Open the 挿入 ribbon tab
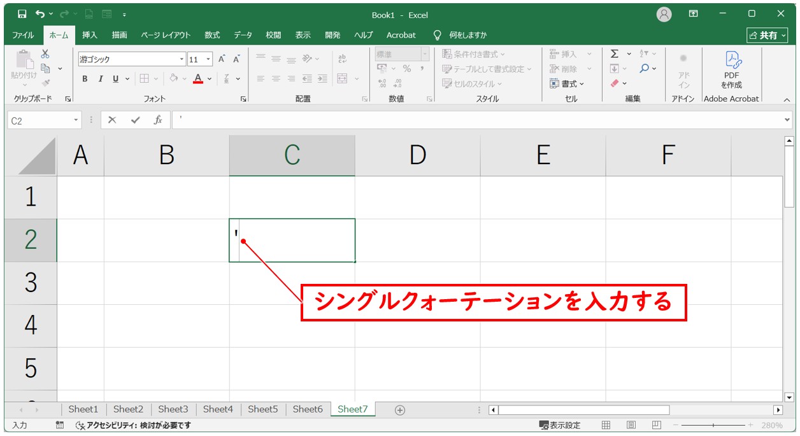 click(90, 35)
